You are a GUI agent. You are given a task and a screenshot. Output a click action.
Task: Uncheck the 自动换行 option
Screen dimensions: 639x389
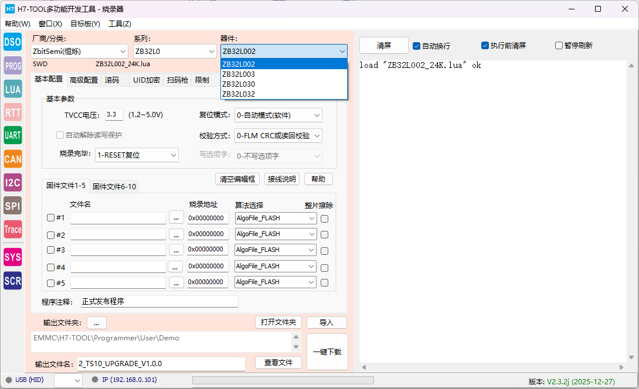point(417,46)
